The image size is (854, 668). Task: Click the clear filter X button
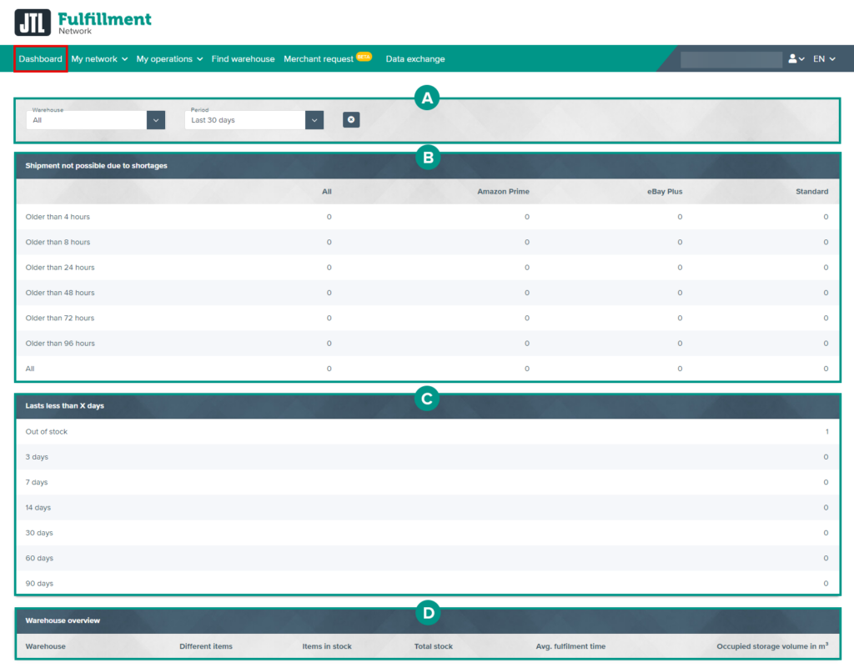tap(351, 120)
